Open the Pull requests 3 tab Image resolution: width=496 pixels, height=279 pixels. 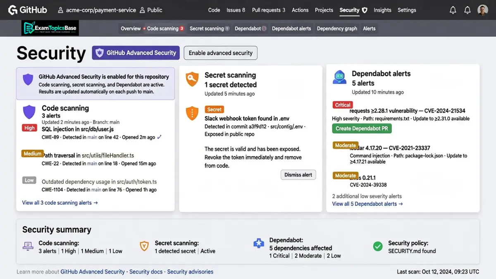click(269, 10)
